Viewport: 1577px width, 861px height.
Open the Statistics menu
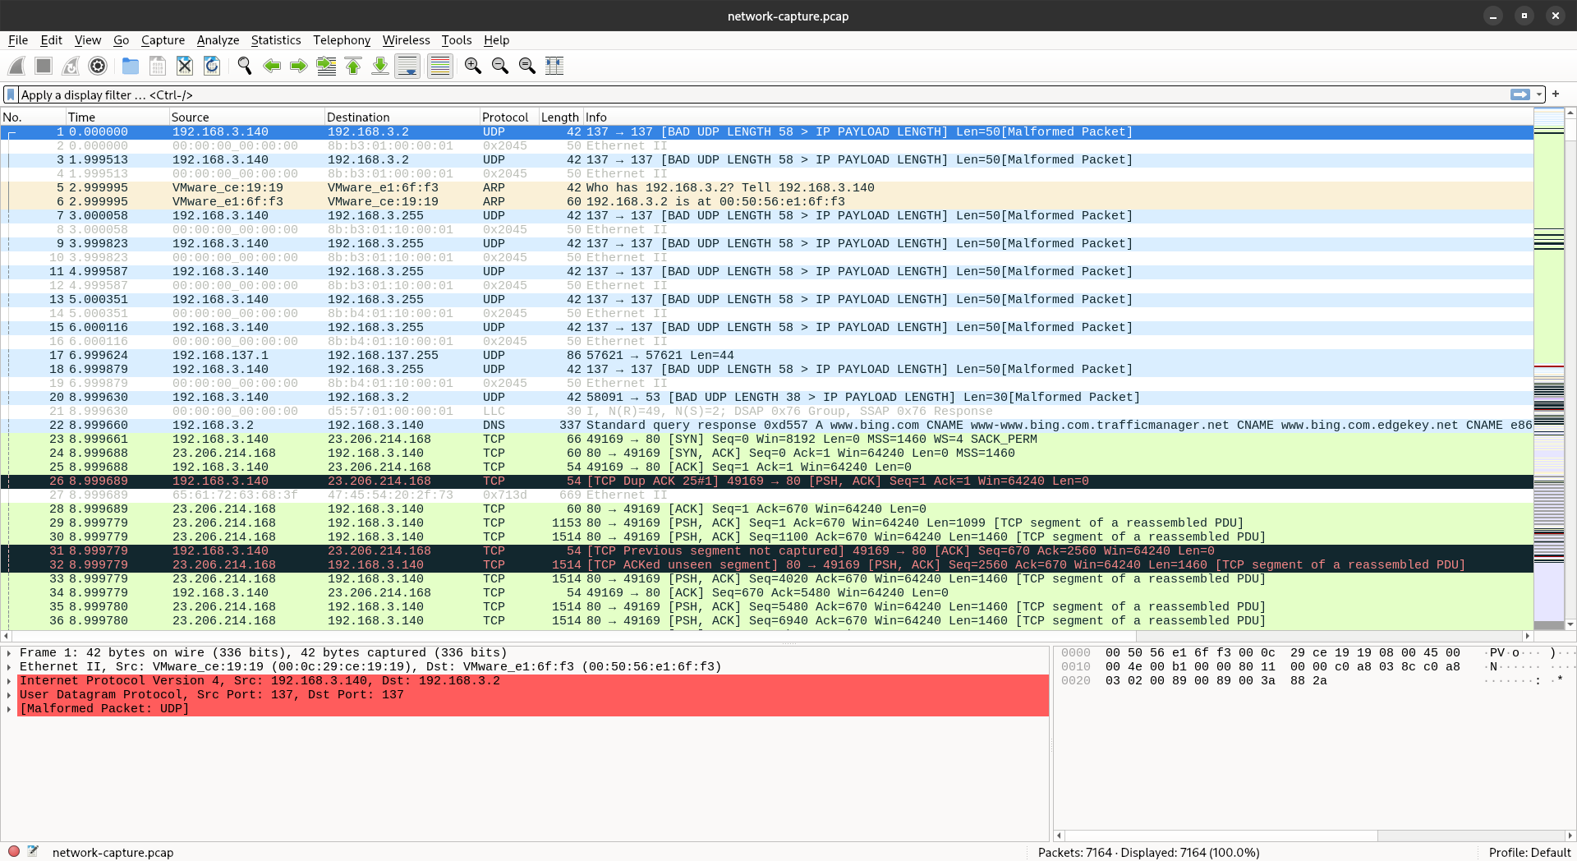pos(275,40)
